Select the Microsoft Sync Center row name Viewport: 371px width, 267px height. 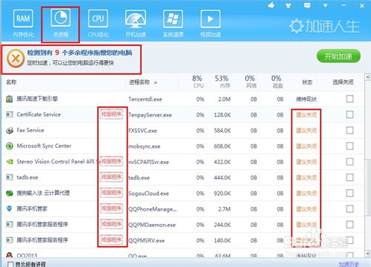(44, 146)
